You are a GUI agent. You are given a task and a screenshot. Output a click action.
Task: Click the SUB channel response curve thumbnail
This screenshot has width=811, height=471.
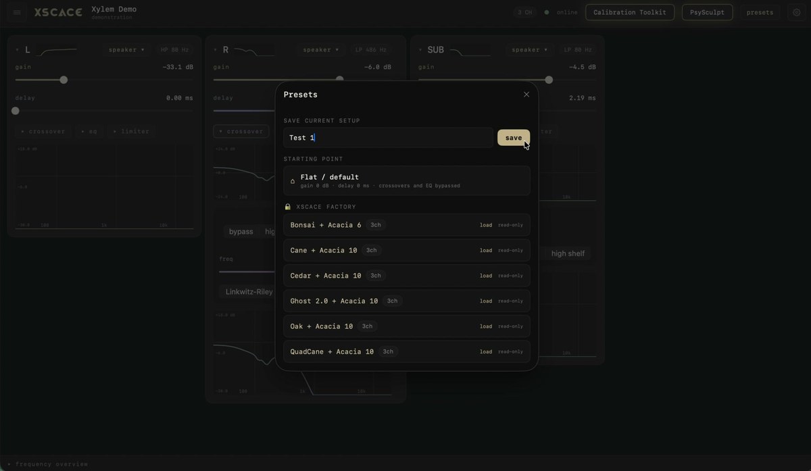pos(470,51)
